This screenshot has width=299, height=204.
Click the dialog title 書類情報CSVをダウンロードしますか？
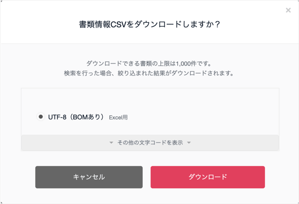point(149,24)
